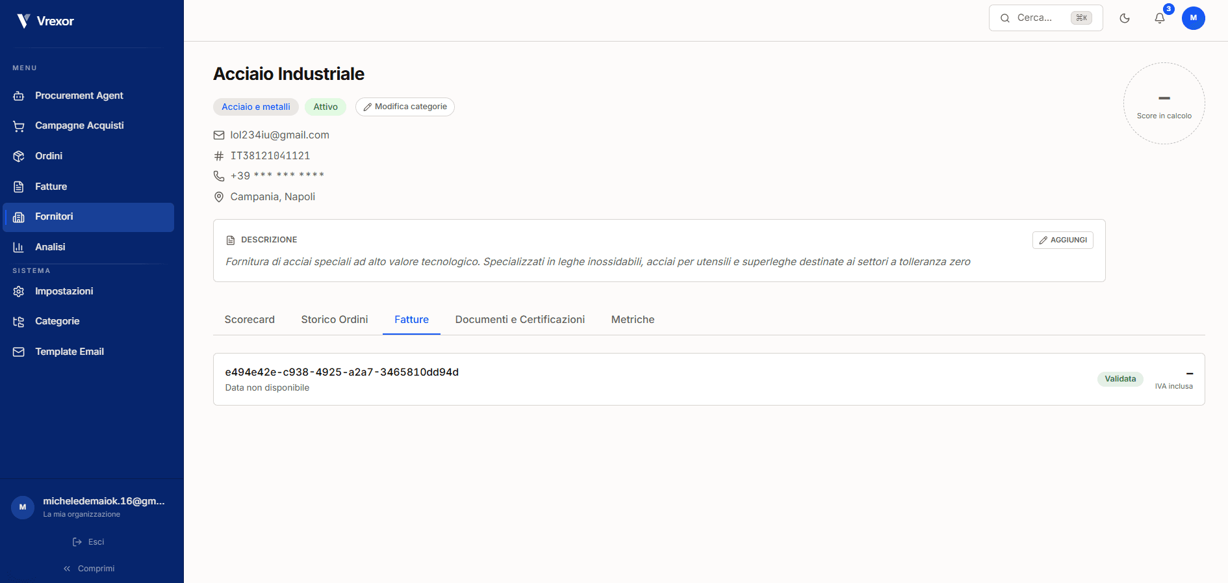Click the VAT number IT38121041121
Viewport: 1228px width, 583px height.
(270, 156)
